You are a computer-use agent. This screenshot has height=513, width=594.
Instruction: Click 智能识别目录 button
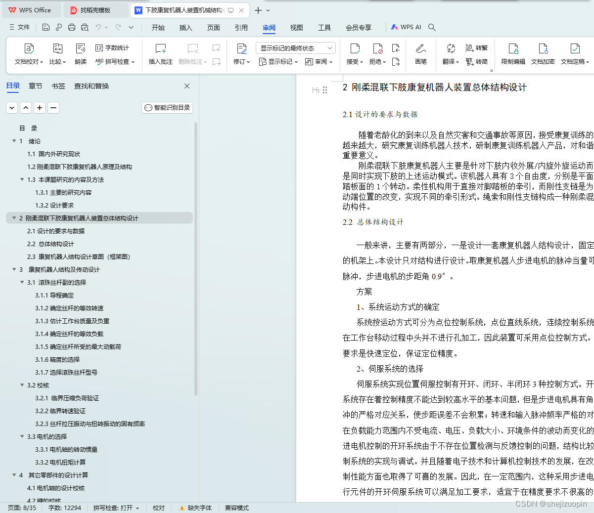[167, 107]
